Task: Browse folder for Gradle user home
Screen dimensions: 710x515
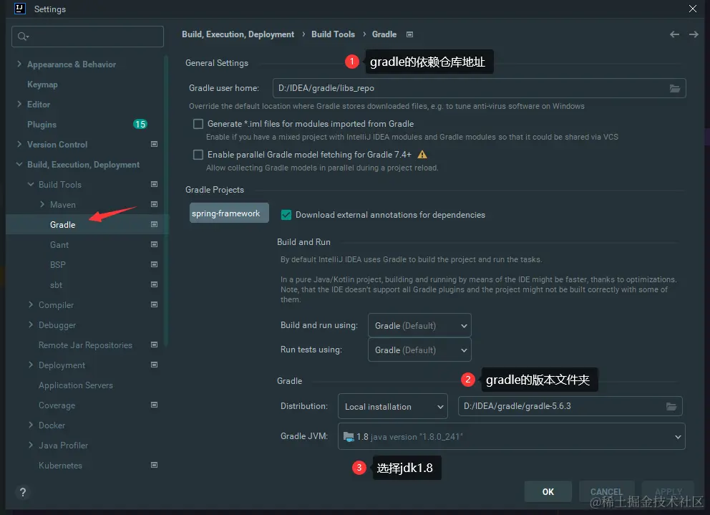Action: pyautogui.click(x=675, y=88)
